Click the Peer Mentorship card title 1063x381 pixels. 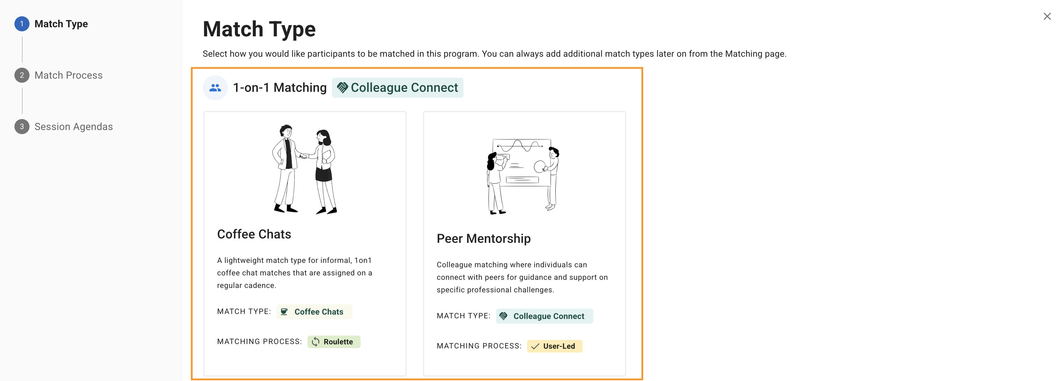click(x=483, y=238)
